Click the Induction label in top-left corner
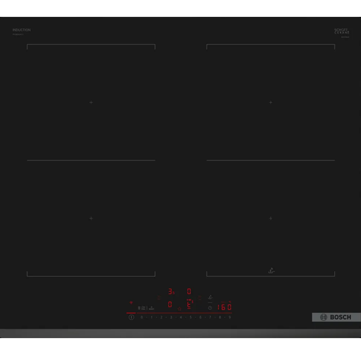This screenshot has width=361, height=361. 21,30
